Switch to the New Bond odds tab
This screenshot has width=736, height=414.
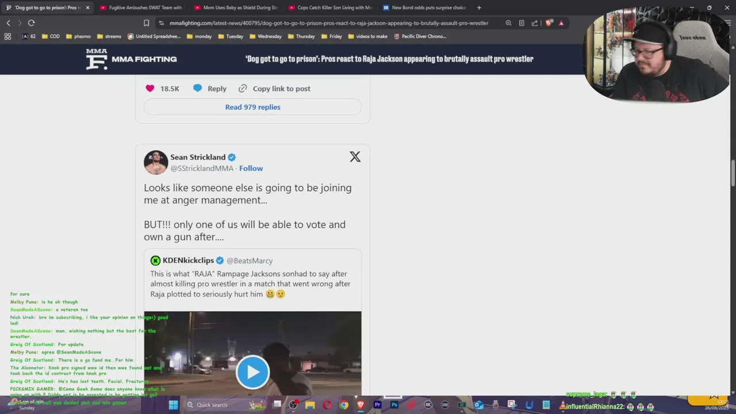(x=424, y=7)
